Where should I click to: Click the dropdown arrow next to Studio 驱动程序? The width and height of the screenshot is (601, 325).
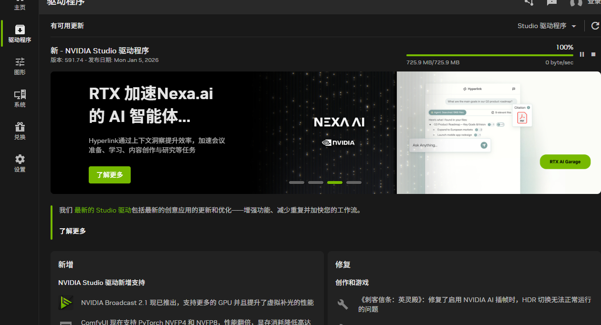tap(574, 26)
